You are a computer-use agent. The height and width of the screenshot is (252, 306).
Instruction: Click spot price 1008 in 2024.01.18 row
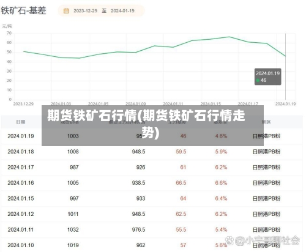click(73, 152)
